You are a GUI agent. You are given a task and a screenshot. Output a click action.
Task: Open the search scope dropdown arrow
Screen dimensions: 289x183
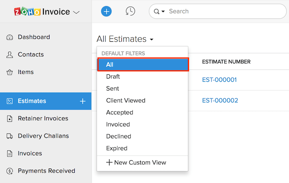pos(163,12)
